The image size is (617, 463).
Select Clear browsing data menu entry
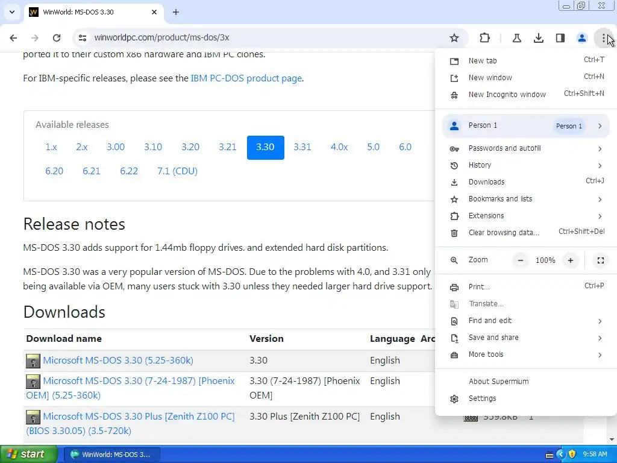coord(525,233)
